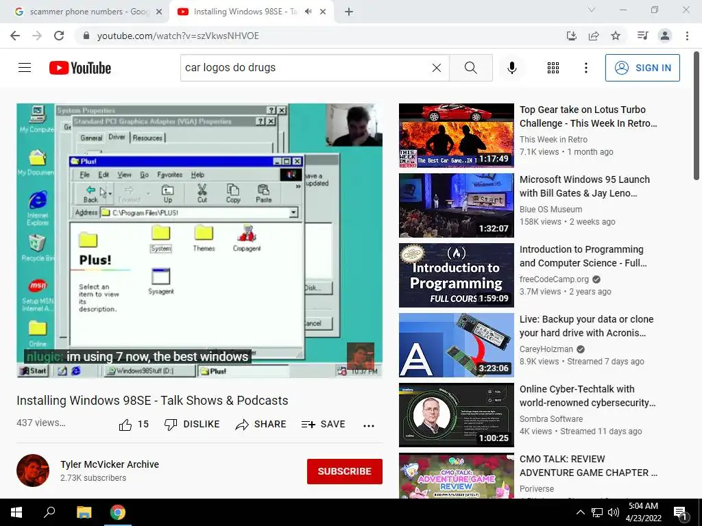Open Online Cyber-Techtalk video thumbnail
702x526 pixels.
[x=456, y=414]
